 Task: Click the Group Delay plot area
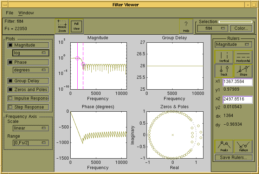click(175, 66)
